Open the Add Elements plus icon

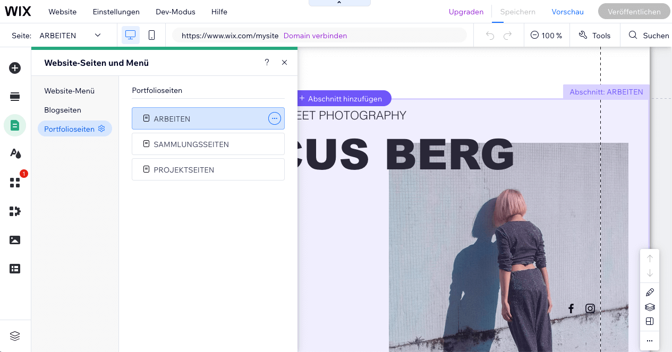[x=15, y=68]
